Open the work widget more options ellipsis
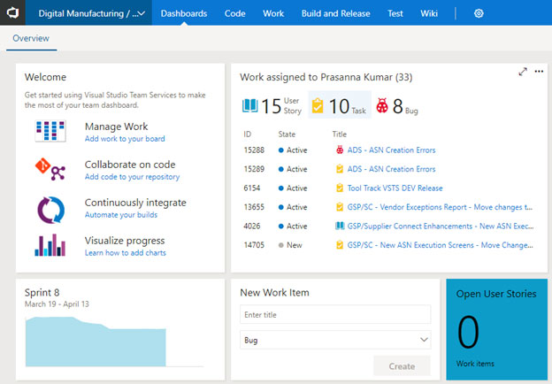The image size is (552, 384). (x=539, y=72)
